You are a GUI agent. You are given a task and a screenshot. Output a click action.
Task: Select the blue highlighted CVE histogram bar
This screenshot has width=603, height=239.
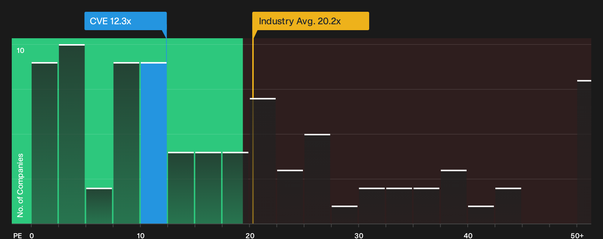tap(154, 143)
